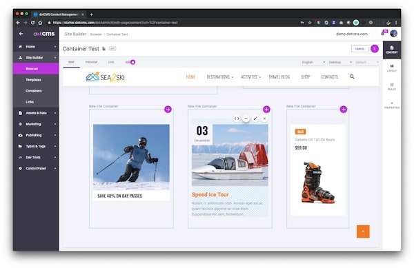Toggle the page lock switch

pos(130,62)
